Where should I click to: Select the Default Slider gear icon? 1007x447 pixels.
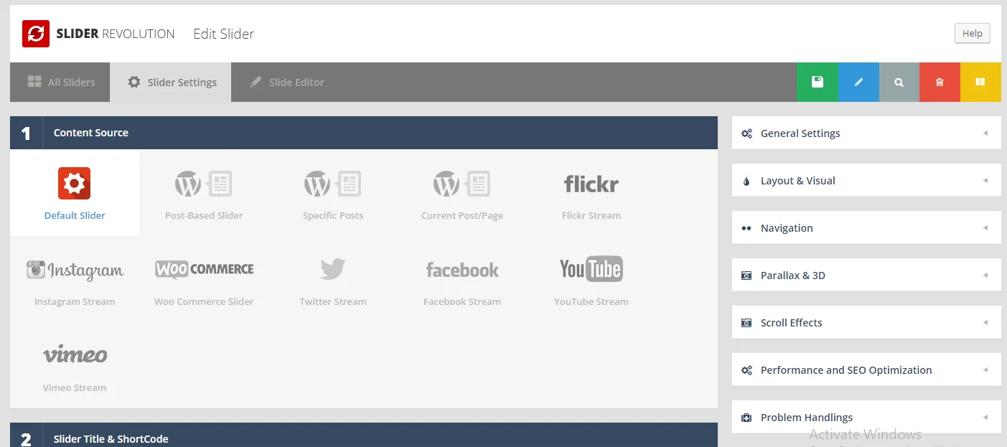(75, 184)
